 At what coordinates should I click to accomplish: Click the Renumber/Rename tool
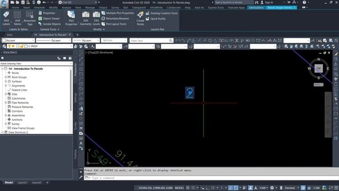pos(115,19)
